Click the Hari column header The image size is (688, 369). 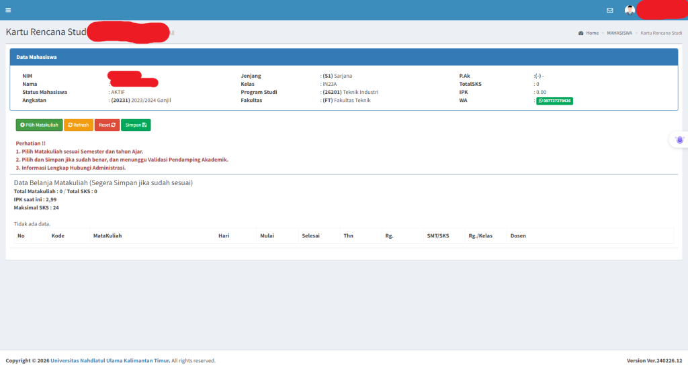pyautogui.click(x=224, y=235)
